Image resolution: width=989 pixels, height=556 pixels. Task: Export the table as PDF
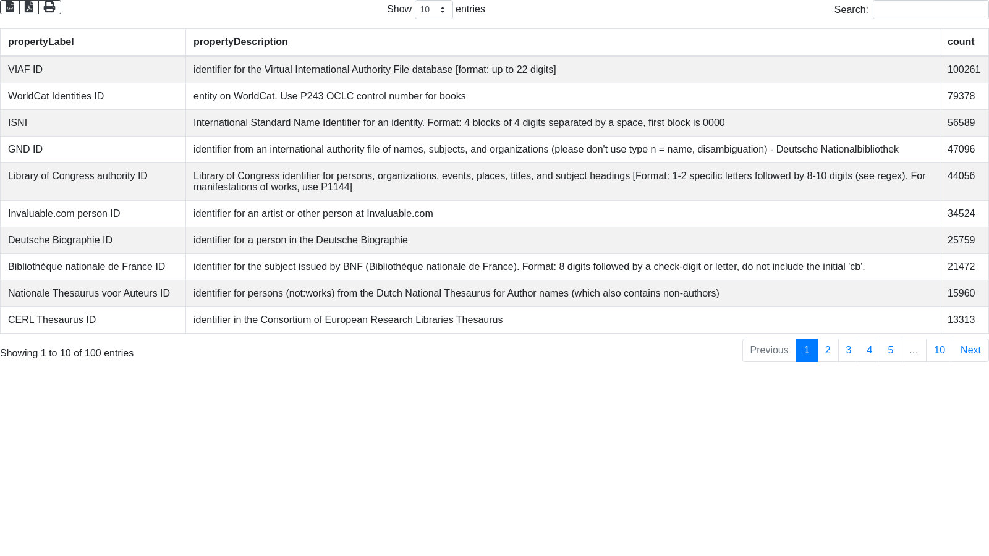(x=29, y=7)
